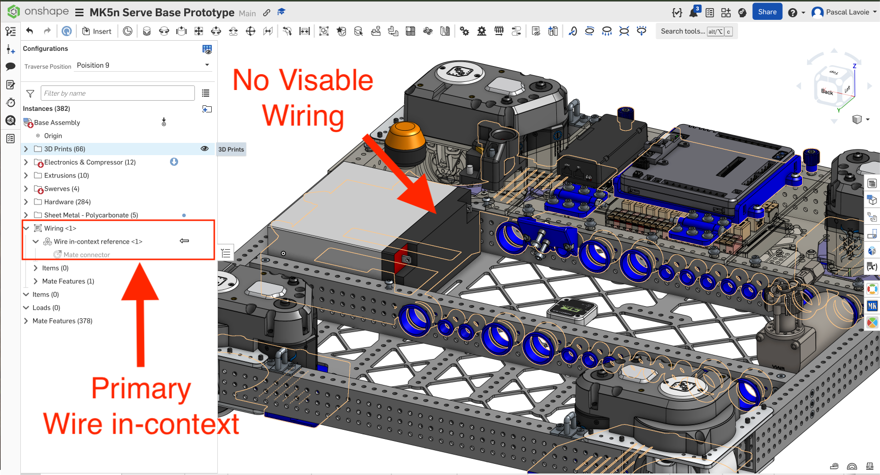The height and width of the screenshot is (475, 880).
Task: Open the MK app icon in right panel
Action: click(x=872, y=306)
